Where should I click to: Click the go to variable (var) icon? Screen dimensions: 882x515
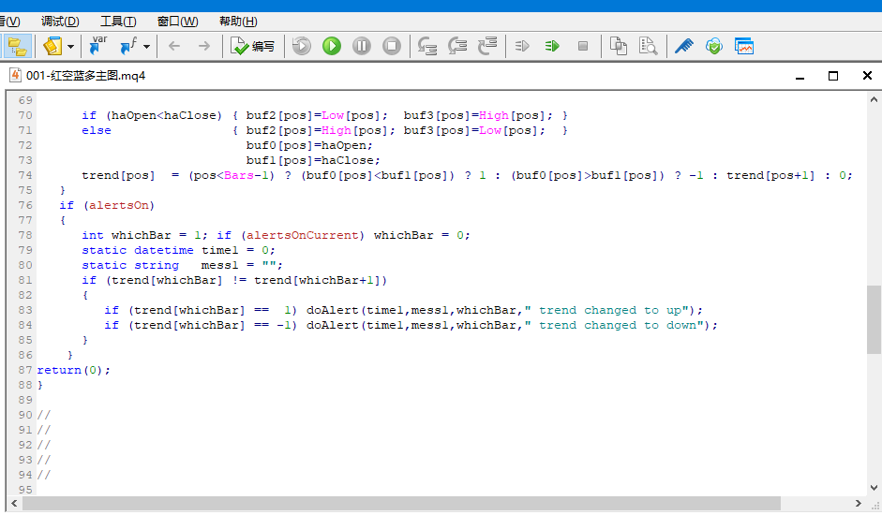97,45
